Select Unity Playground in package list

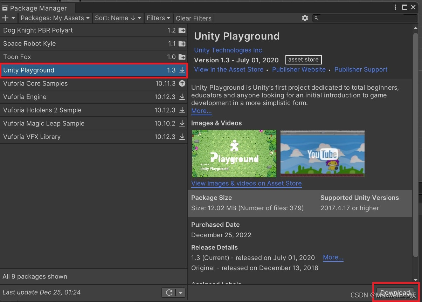94,70
